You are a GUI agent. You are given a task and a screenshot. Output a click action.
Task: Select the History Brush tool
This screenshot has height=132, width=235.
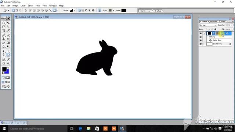coord(8,39)
